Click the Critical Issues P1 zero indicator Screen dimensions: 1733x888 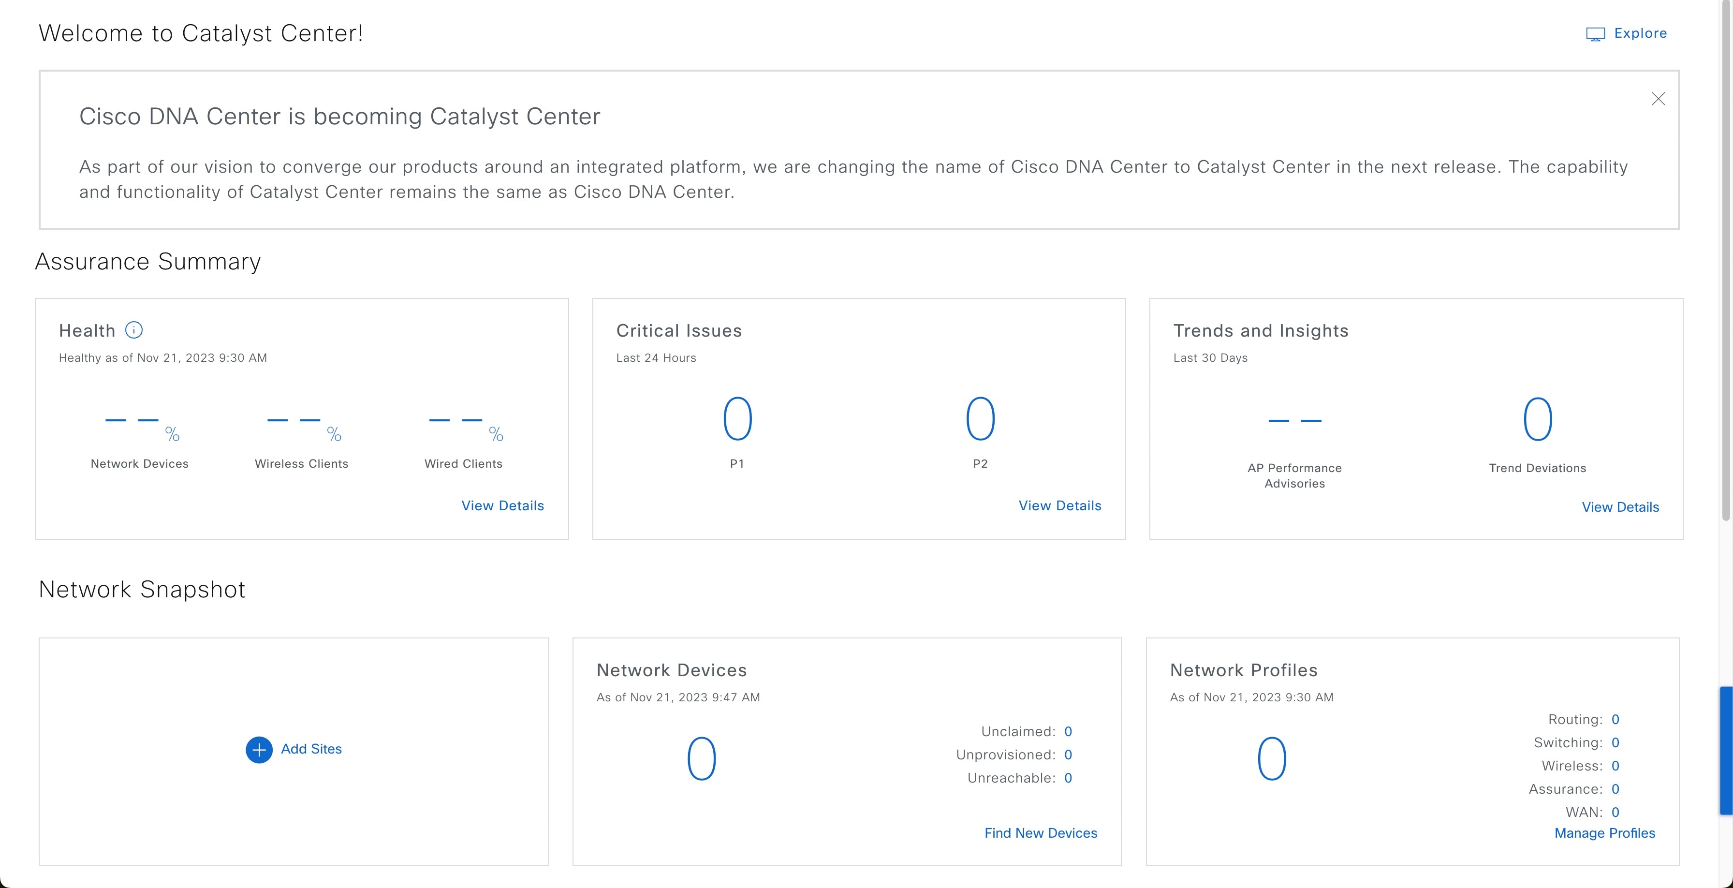point(736,418)
